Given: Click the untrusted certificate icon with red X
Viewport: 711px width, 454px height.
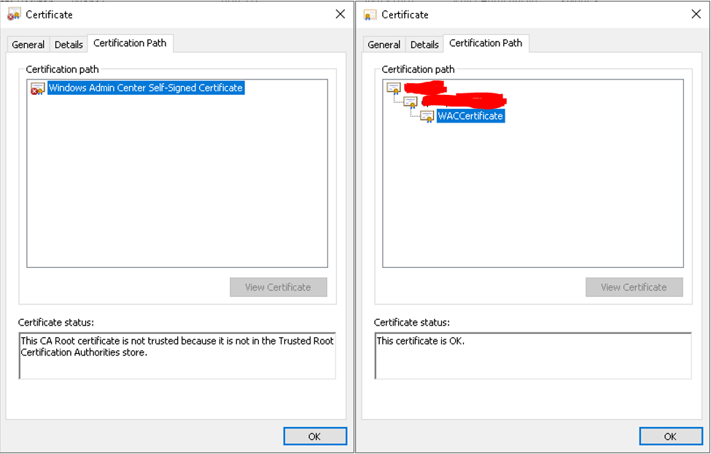Looking at the screenshot, I should (x=37, y=88).
